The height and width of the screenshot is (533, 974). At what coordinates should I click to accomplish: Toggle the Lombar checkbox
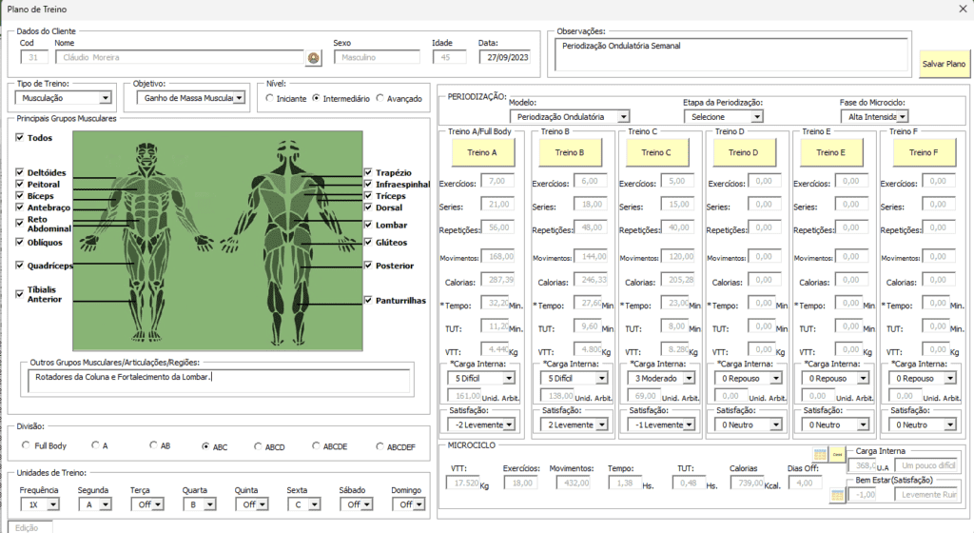click(368, 225)
